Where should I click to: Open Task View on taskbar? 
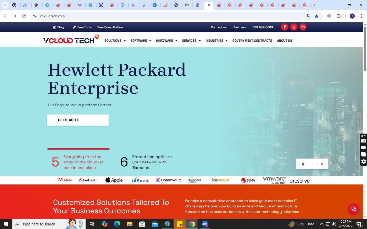pyautogui.click(x=92, y=224)
